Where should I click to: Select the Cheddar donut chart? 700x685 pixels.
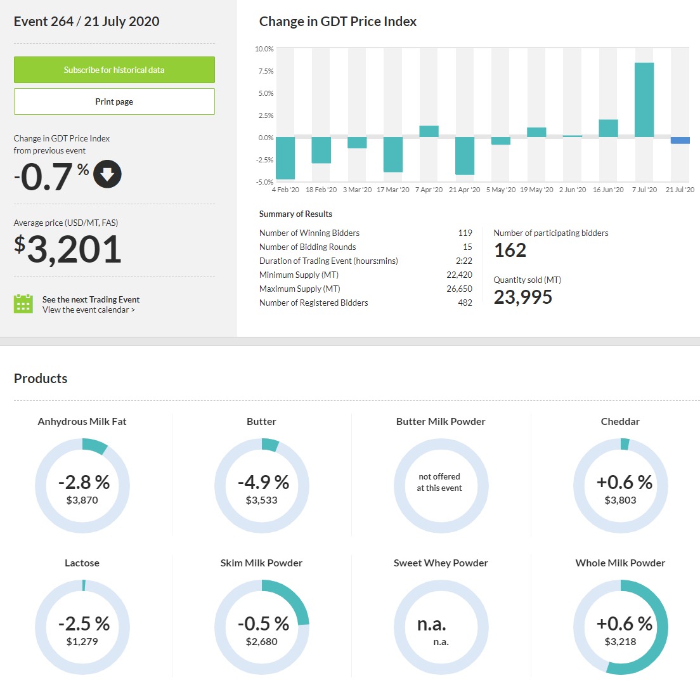tap(621, 485)
